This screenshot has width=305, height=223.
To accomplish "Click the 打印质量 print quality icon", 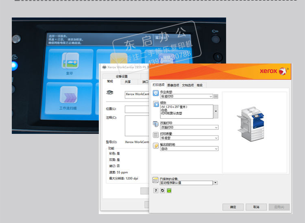I will point(156,135).
